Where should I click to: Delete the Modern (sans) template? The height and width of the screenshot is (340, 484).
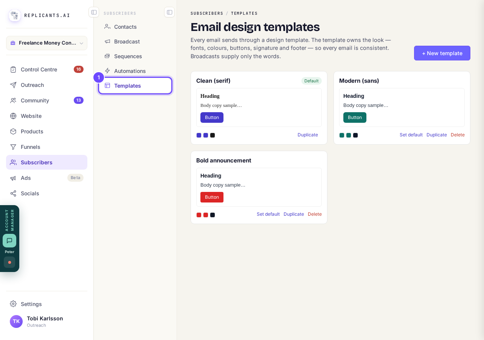tap(458, 135)
